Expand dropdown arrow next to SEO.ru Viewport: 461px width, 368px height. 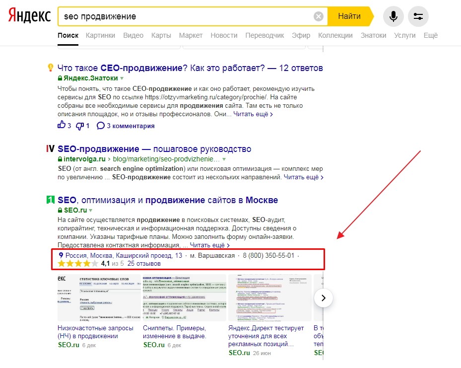90,211
